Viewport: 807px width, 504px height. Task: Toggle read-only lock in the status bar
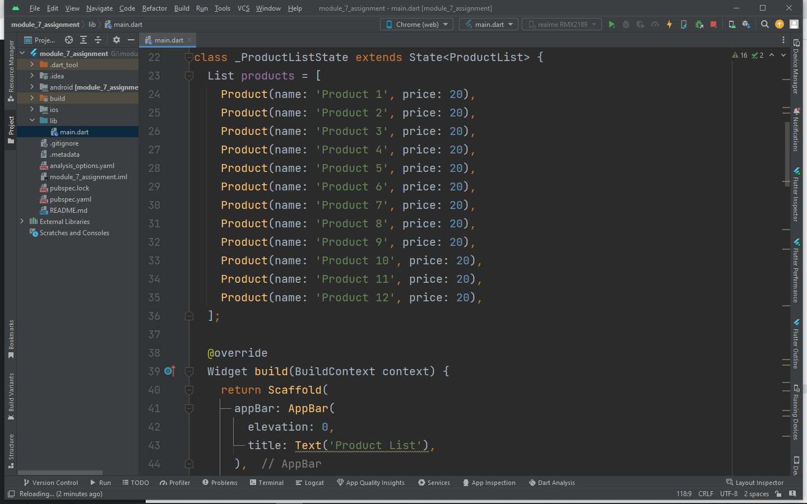coord(778,493)
